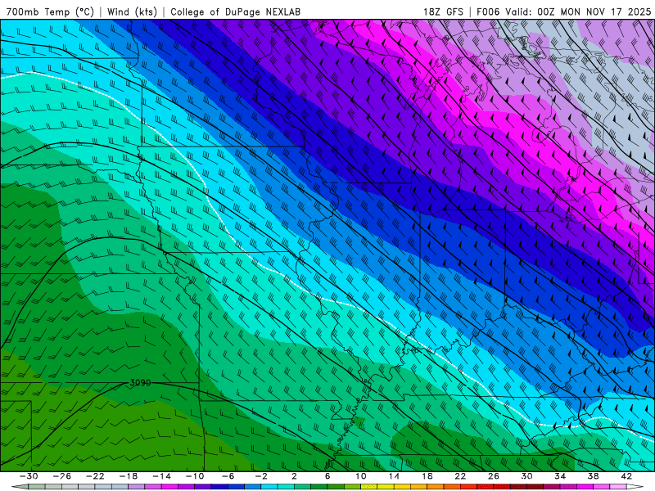655x491 pixels.
Task: Click the 'College of DuPage NEXLAB' text
Action: [235, 11]
